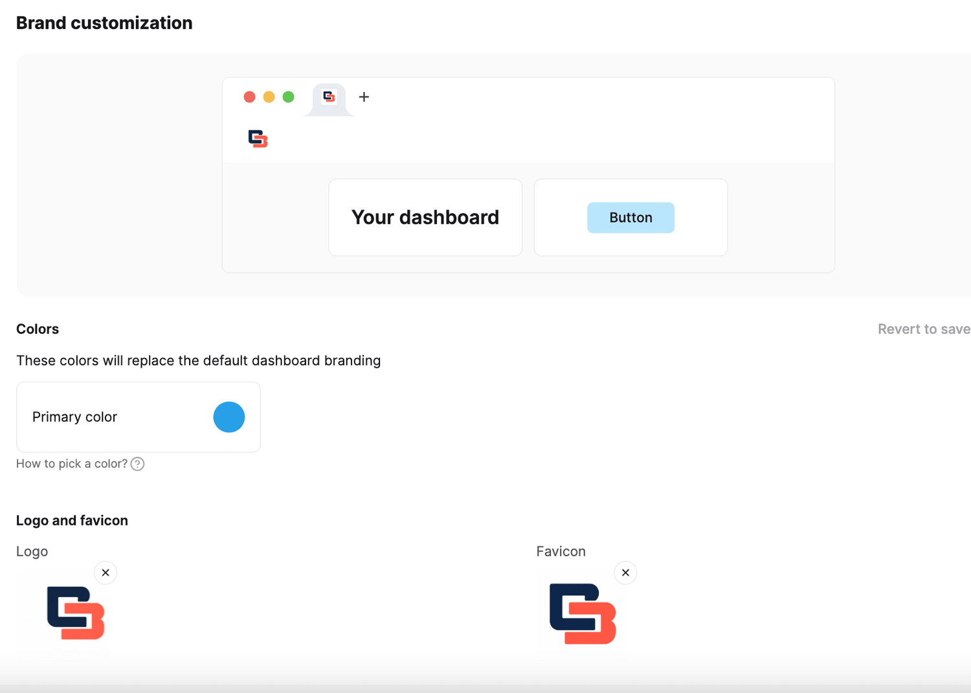
Task: Click the 'Brand customization' heading
Action: coord(104,23)
